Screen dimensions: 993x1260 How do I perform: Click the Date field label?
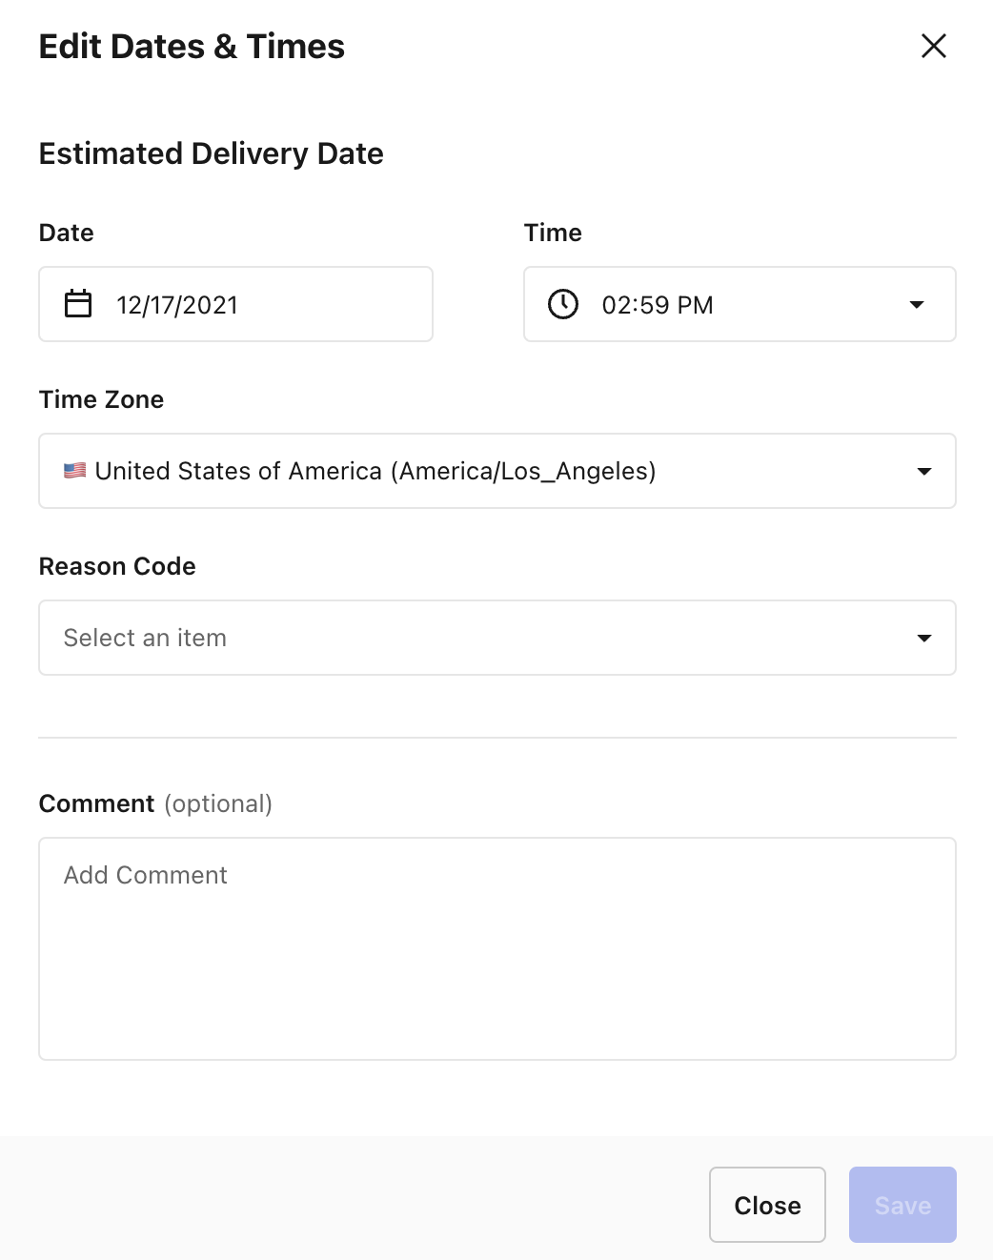pyautogui.click(x=67, y=233)
